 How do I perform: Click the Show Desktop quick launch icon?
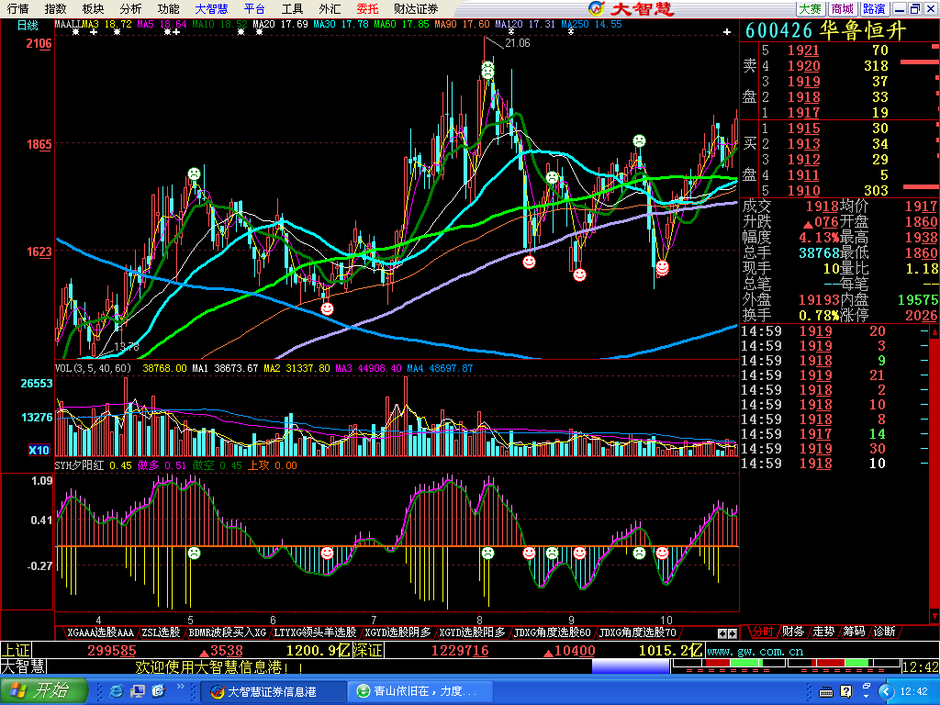click(x=138, y=691)
